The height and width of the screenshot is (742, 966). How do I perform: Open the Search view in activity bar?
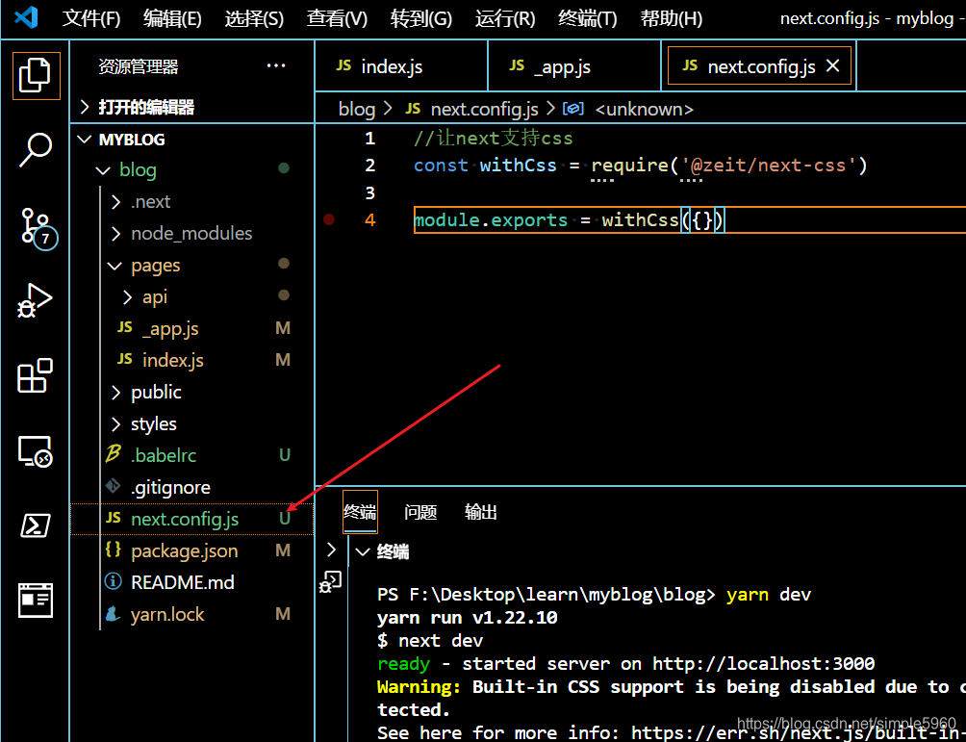(x=36, y=150)
